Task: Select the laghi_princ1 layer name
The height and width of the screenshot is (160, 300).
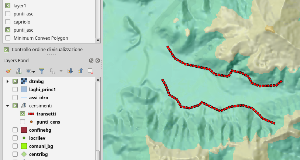Action: [42, 89]
